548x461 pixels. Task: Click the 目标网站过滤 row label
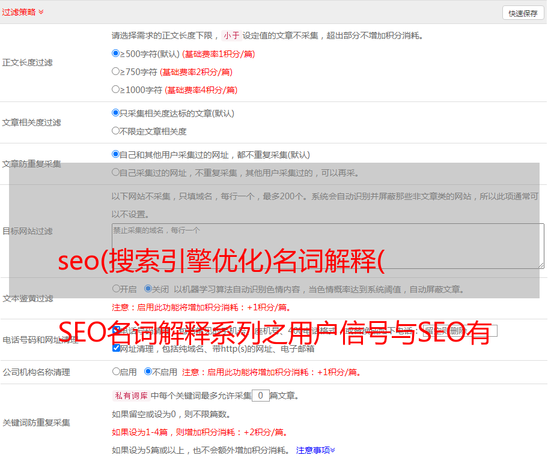pyautogui.click(x=27, y=231)
